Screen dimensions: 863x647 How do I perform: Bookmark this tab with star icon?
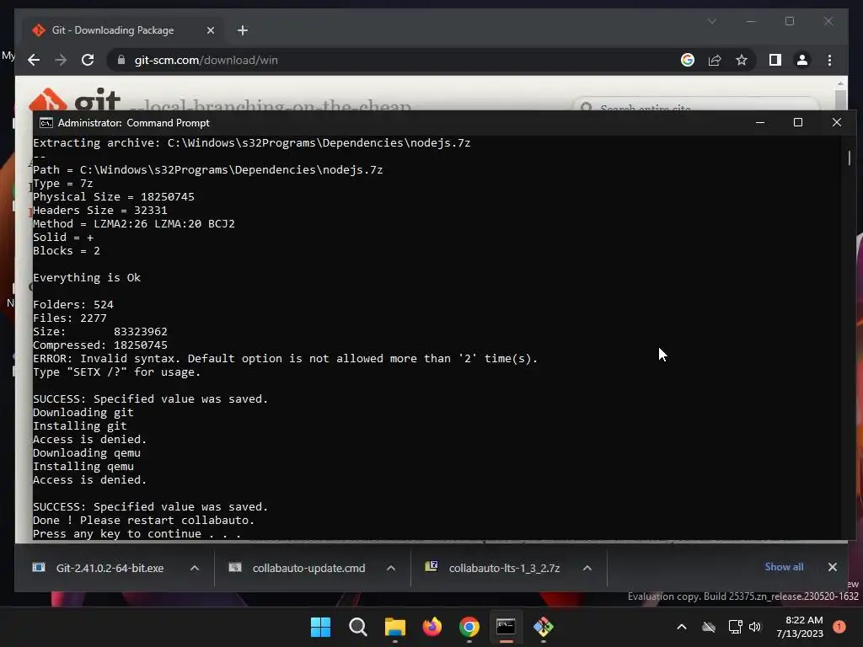(x=742, y=60)
